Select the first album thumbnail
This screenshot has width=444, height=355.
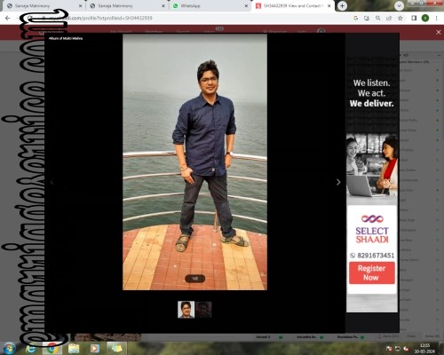(186, 310)
